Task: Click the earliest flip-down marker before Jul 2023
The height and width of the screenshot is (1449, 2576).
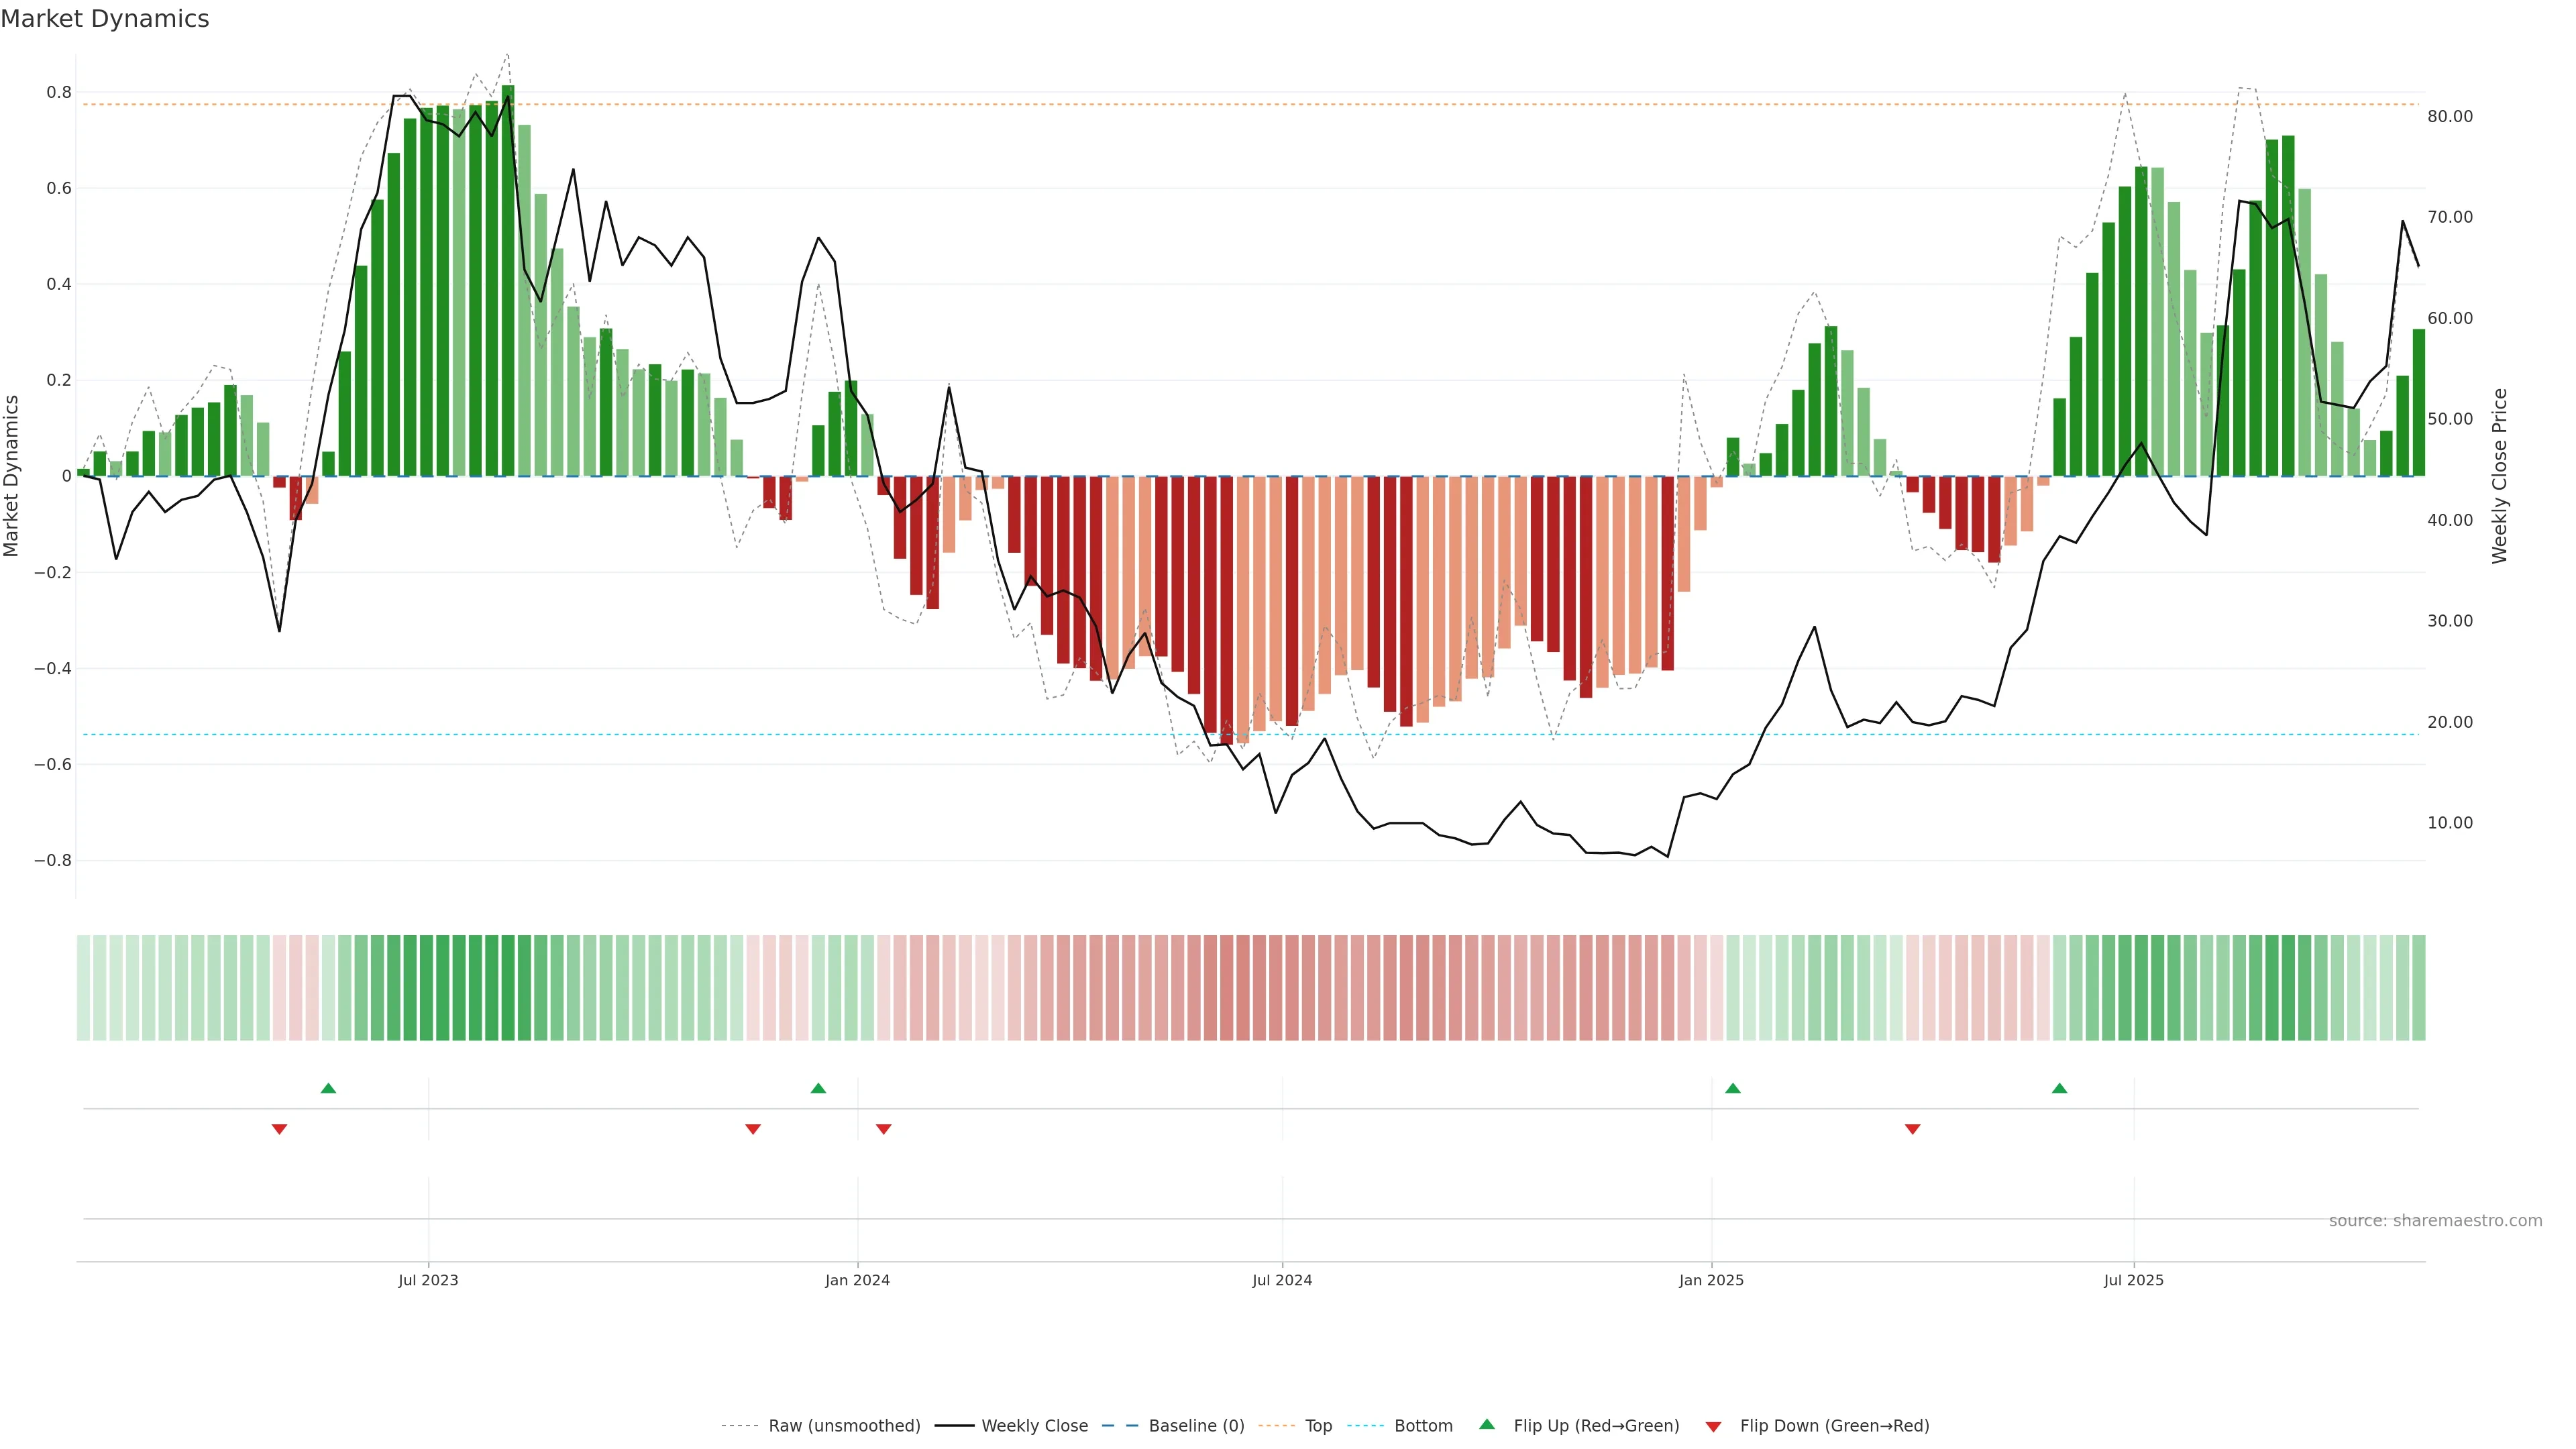Action: click(x=279, y=1129)
